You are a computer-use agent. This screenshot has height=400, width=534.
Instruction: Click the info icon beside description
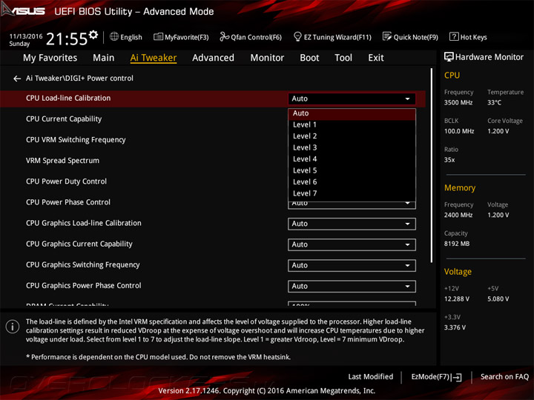(x=13, y=327)
